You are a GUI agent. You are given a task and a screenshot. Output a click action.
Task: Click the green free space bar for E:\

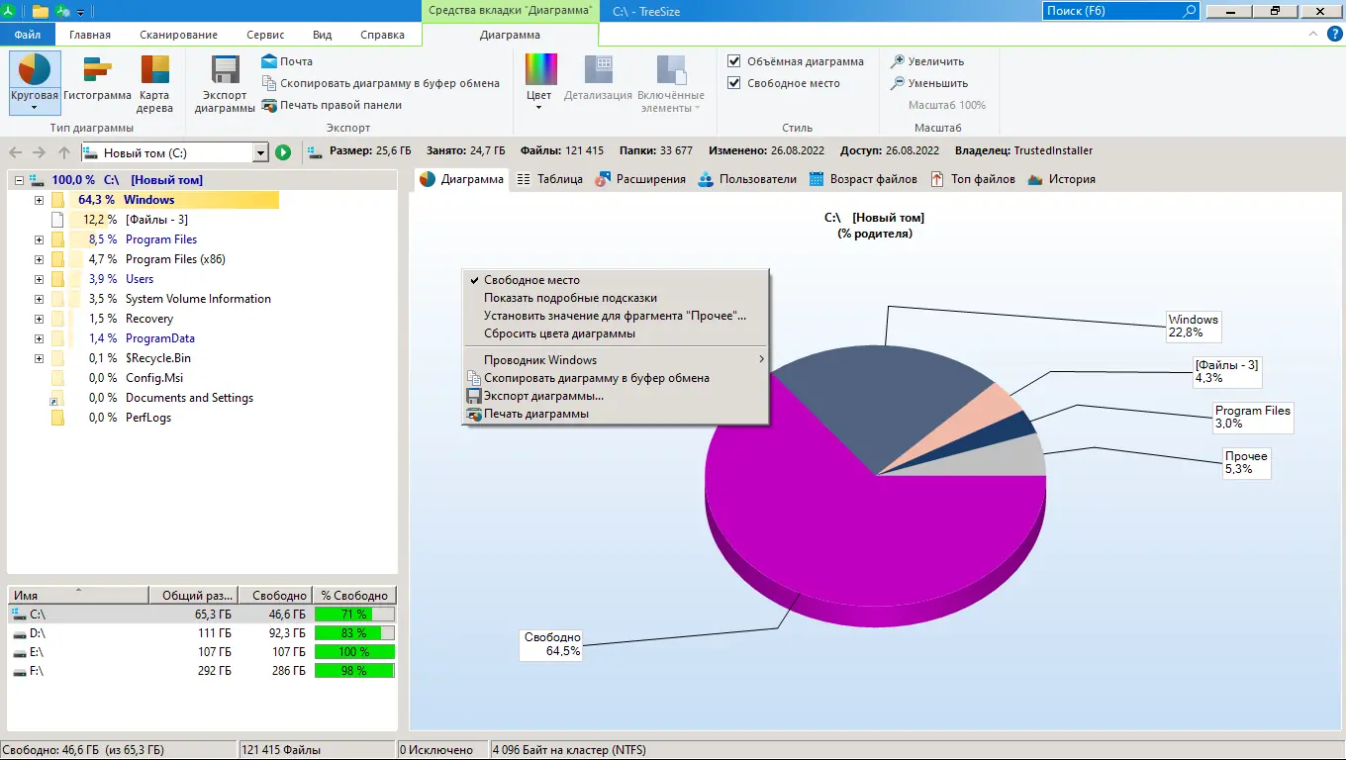pyautogui.click(x=354, y=651)
